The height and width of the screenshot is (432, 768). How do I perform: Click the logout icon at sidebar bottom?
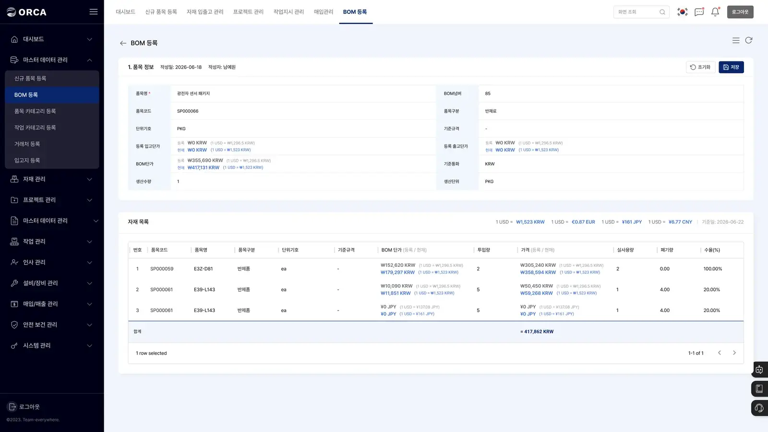(12, 407)
